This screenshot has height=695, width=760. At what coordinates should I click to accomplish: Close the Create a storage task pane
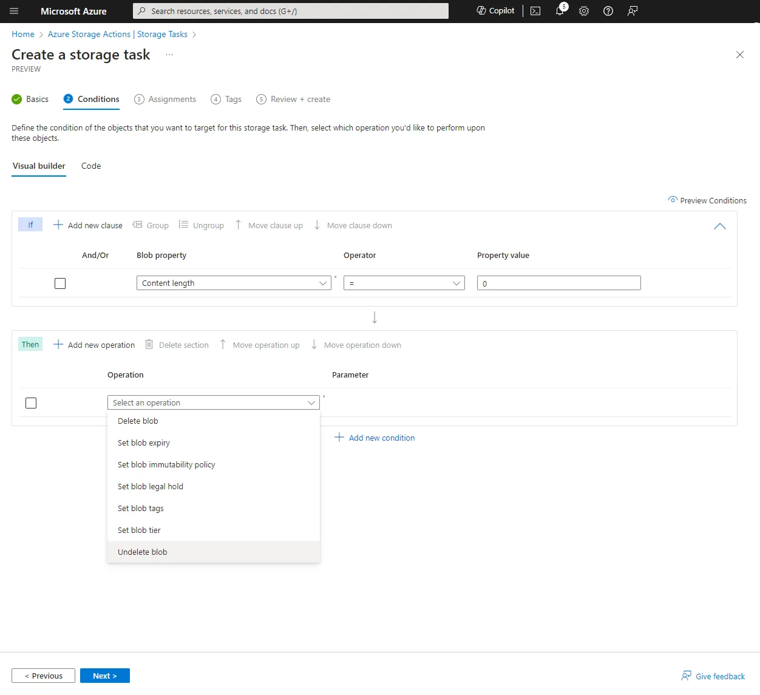coord(740,55)
